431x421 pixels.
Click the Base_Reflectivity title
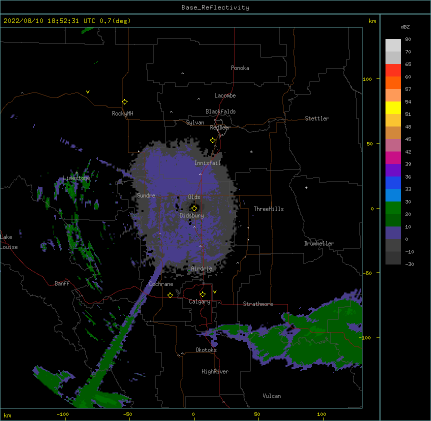click(x=215, y=7)
